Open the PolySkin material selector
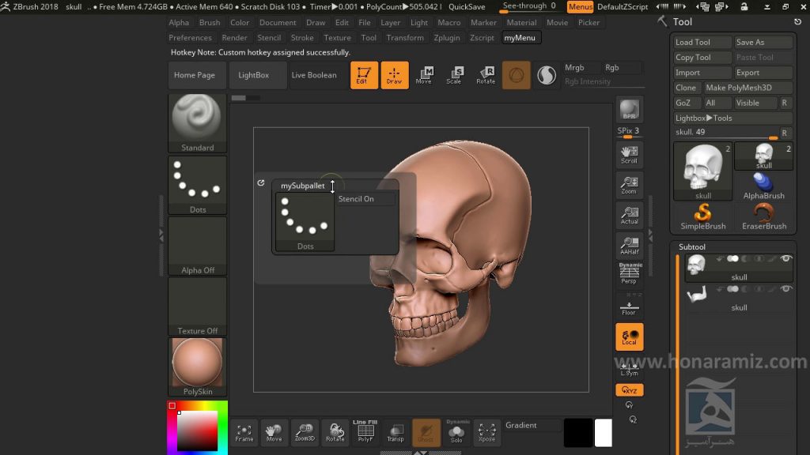The image size is (810, 455). [x=197, y=367]
